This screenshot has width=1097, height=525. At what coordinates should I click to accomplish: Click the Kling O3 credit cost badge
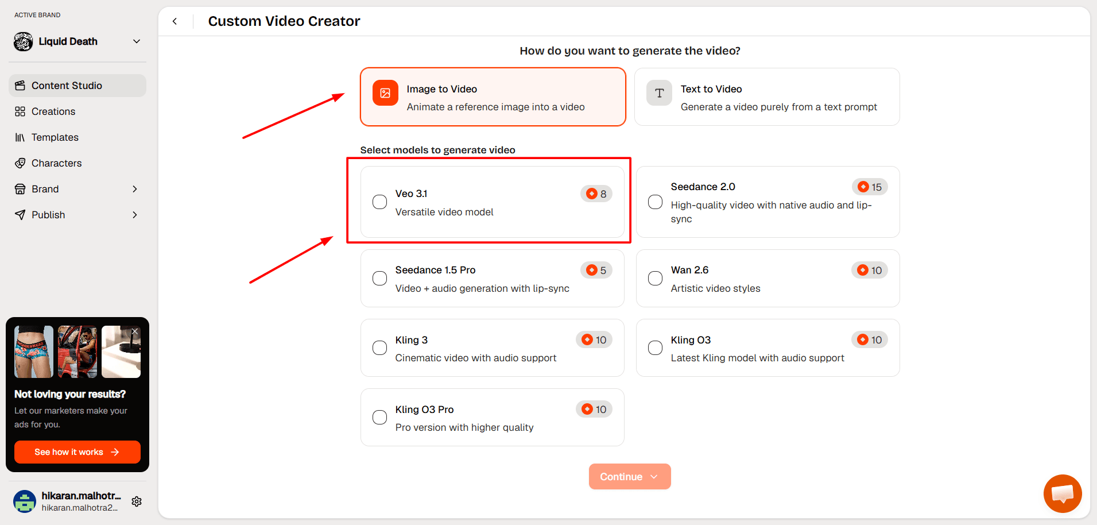tap(870, 340)
